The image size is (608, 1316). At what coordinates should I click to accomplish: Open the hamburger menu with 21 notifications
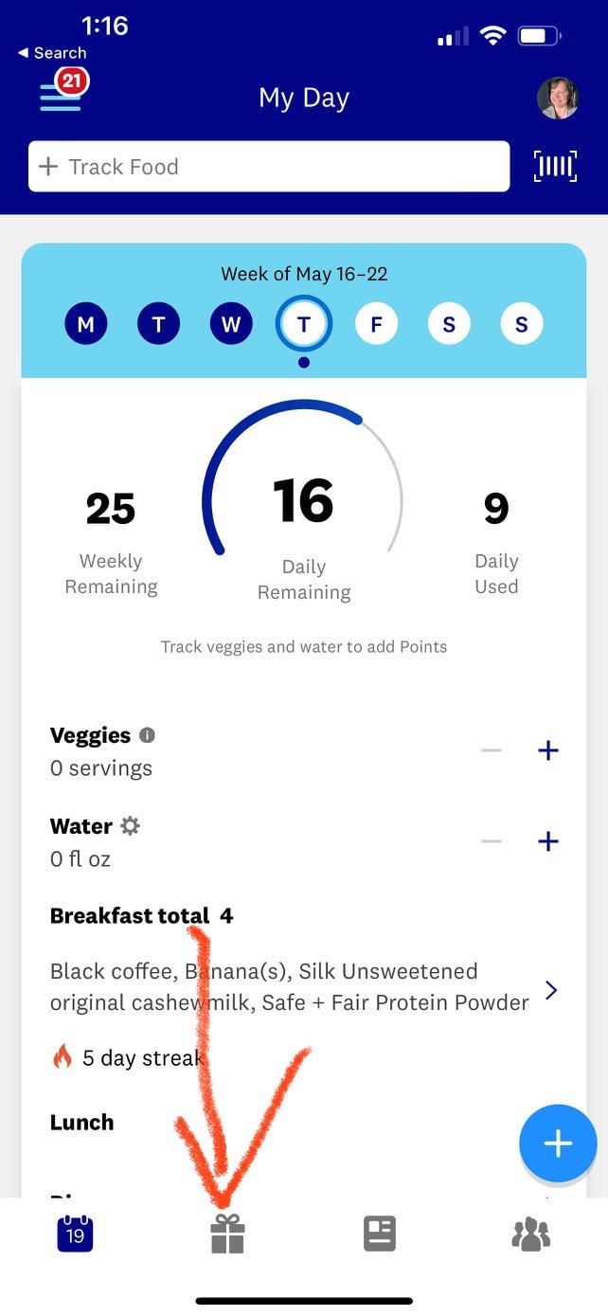(57, 96)
